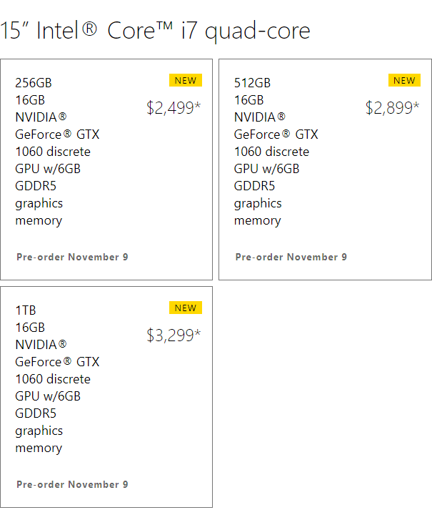The image size is (432, 515).
Task: Click the 16GB memory line in the 256GB card
Action: pyautogui.click(x=30, y=100)
